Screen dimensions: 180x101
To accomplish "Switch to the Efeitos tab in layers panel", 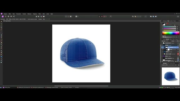I will pos(171,39).
